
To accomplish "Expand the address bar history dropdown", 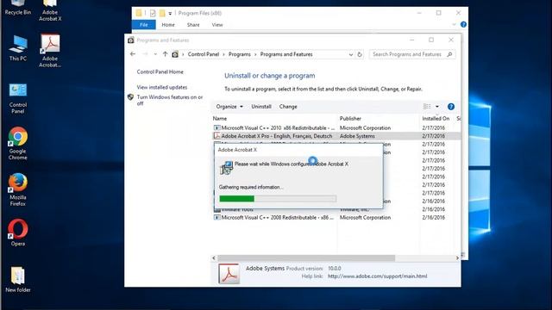I will pos(351,54).
